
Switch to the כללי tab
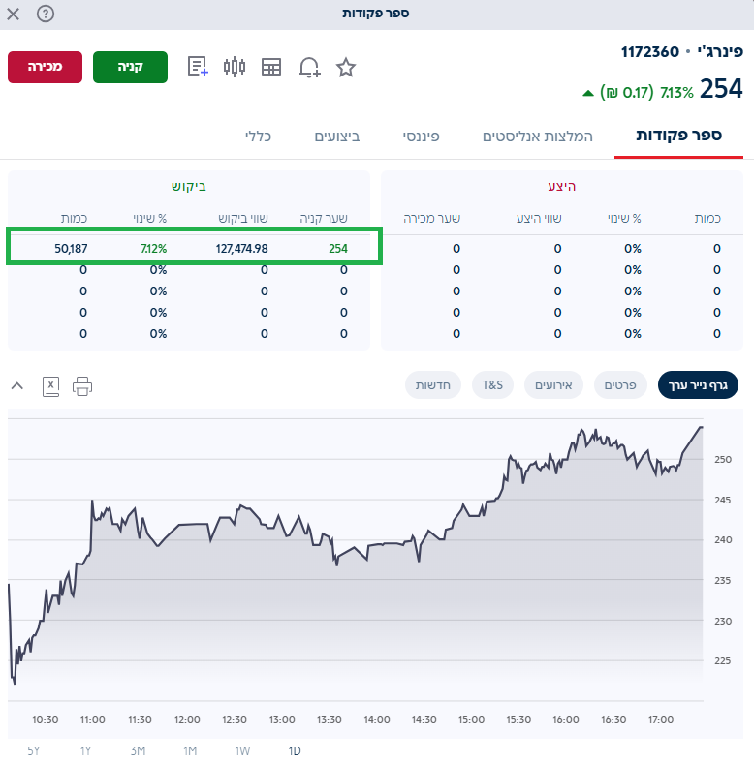pyautogui.click(x=258, y=137)
